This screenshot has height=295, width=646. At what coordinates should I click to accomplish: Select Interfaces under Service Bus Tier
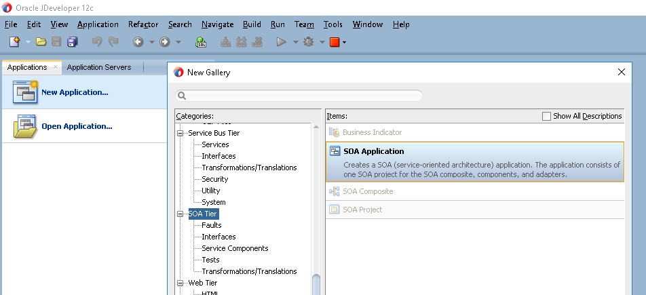pos(218,156)
